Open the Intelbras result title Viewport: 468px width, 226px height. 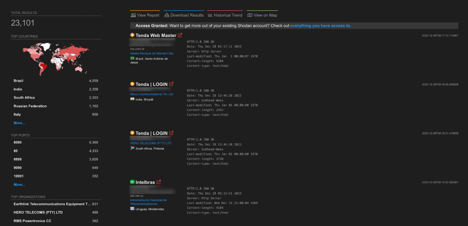[x=145, y=182]
